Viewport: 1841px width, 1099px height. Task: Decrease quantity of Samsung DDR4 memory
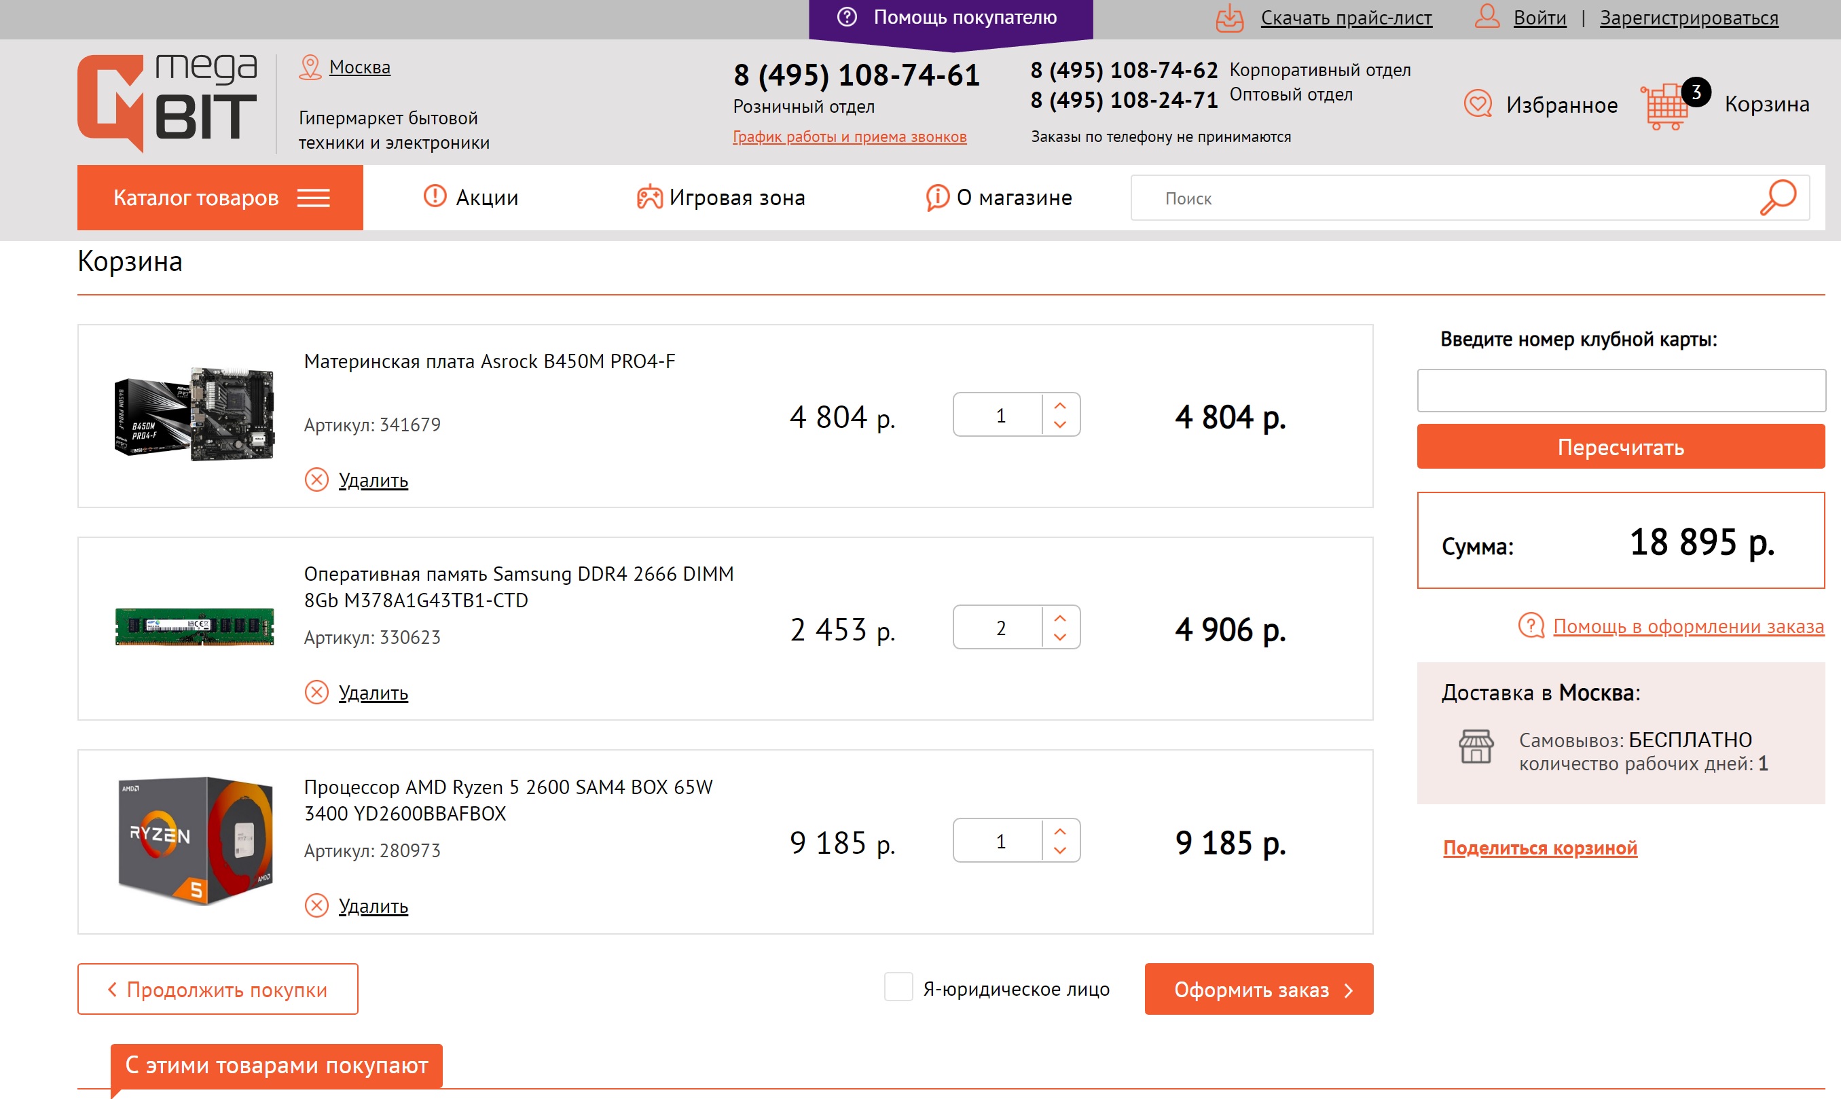pos(1060,637)
